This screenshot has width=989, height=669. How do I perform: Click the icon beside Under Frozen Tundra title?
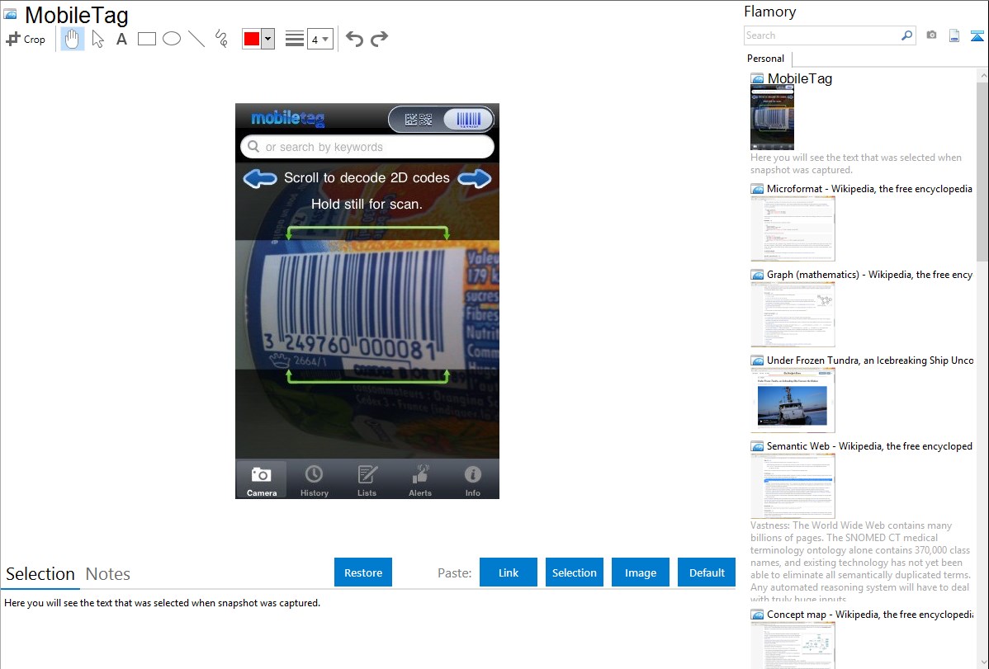point(757,360)
